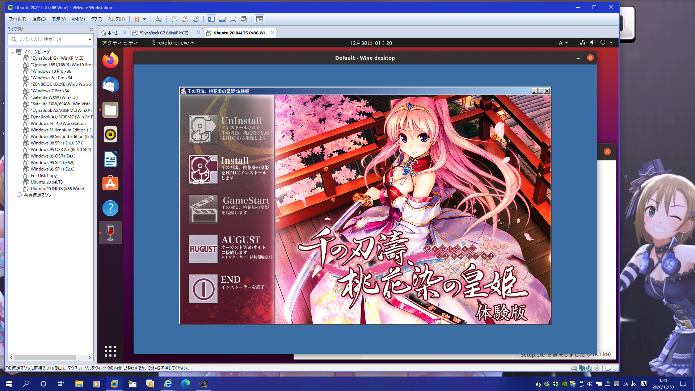Click the Ubuntu volume icon in top bar

tap(593, 43)
